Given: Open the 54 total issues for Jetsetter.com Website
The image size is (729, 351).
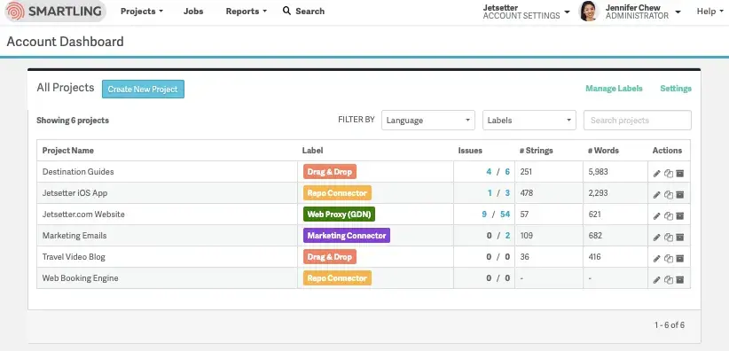Looking at the screenshot, I should tap(505, 214).
